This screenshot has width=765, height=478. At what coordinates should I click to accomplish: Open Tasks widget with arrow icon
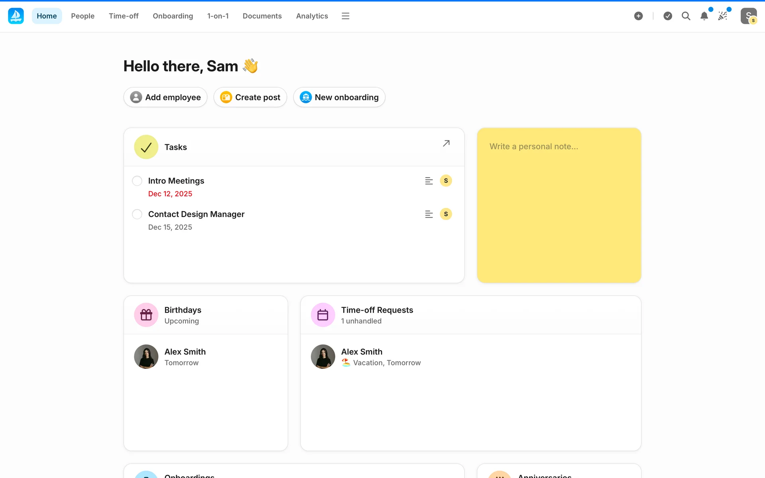pos(446,143)
